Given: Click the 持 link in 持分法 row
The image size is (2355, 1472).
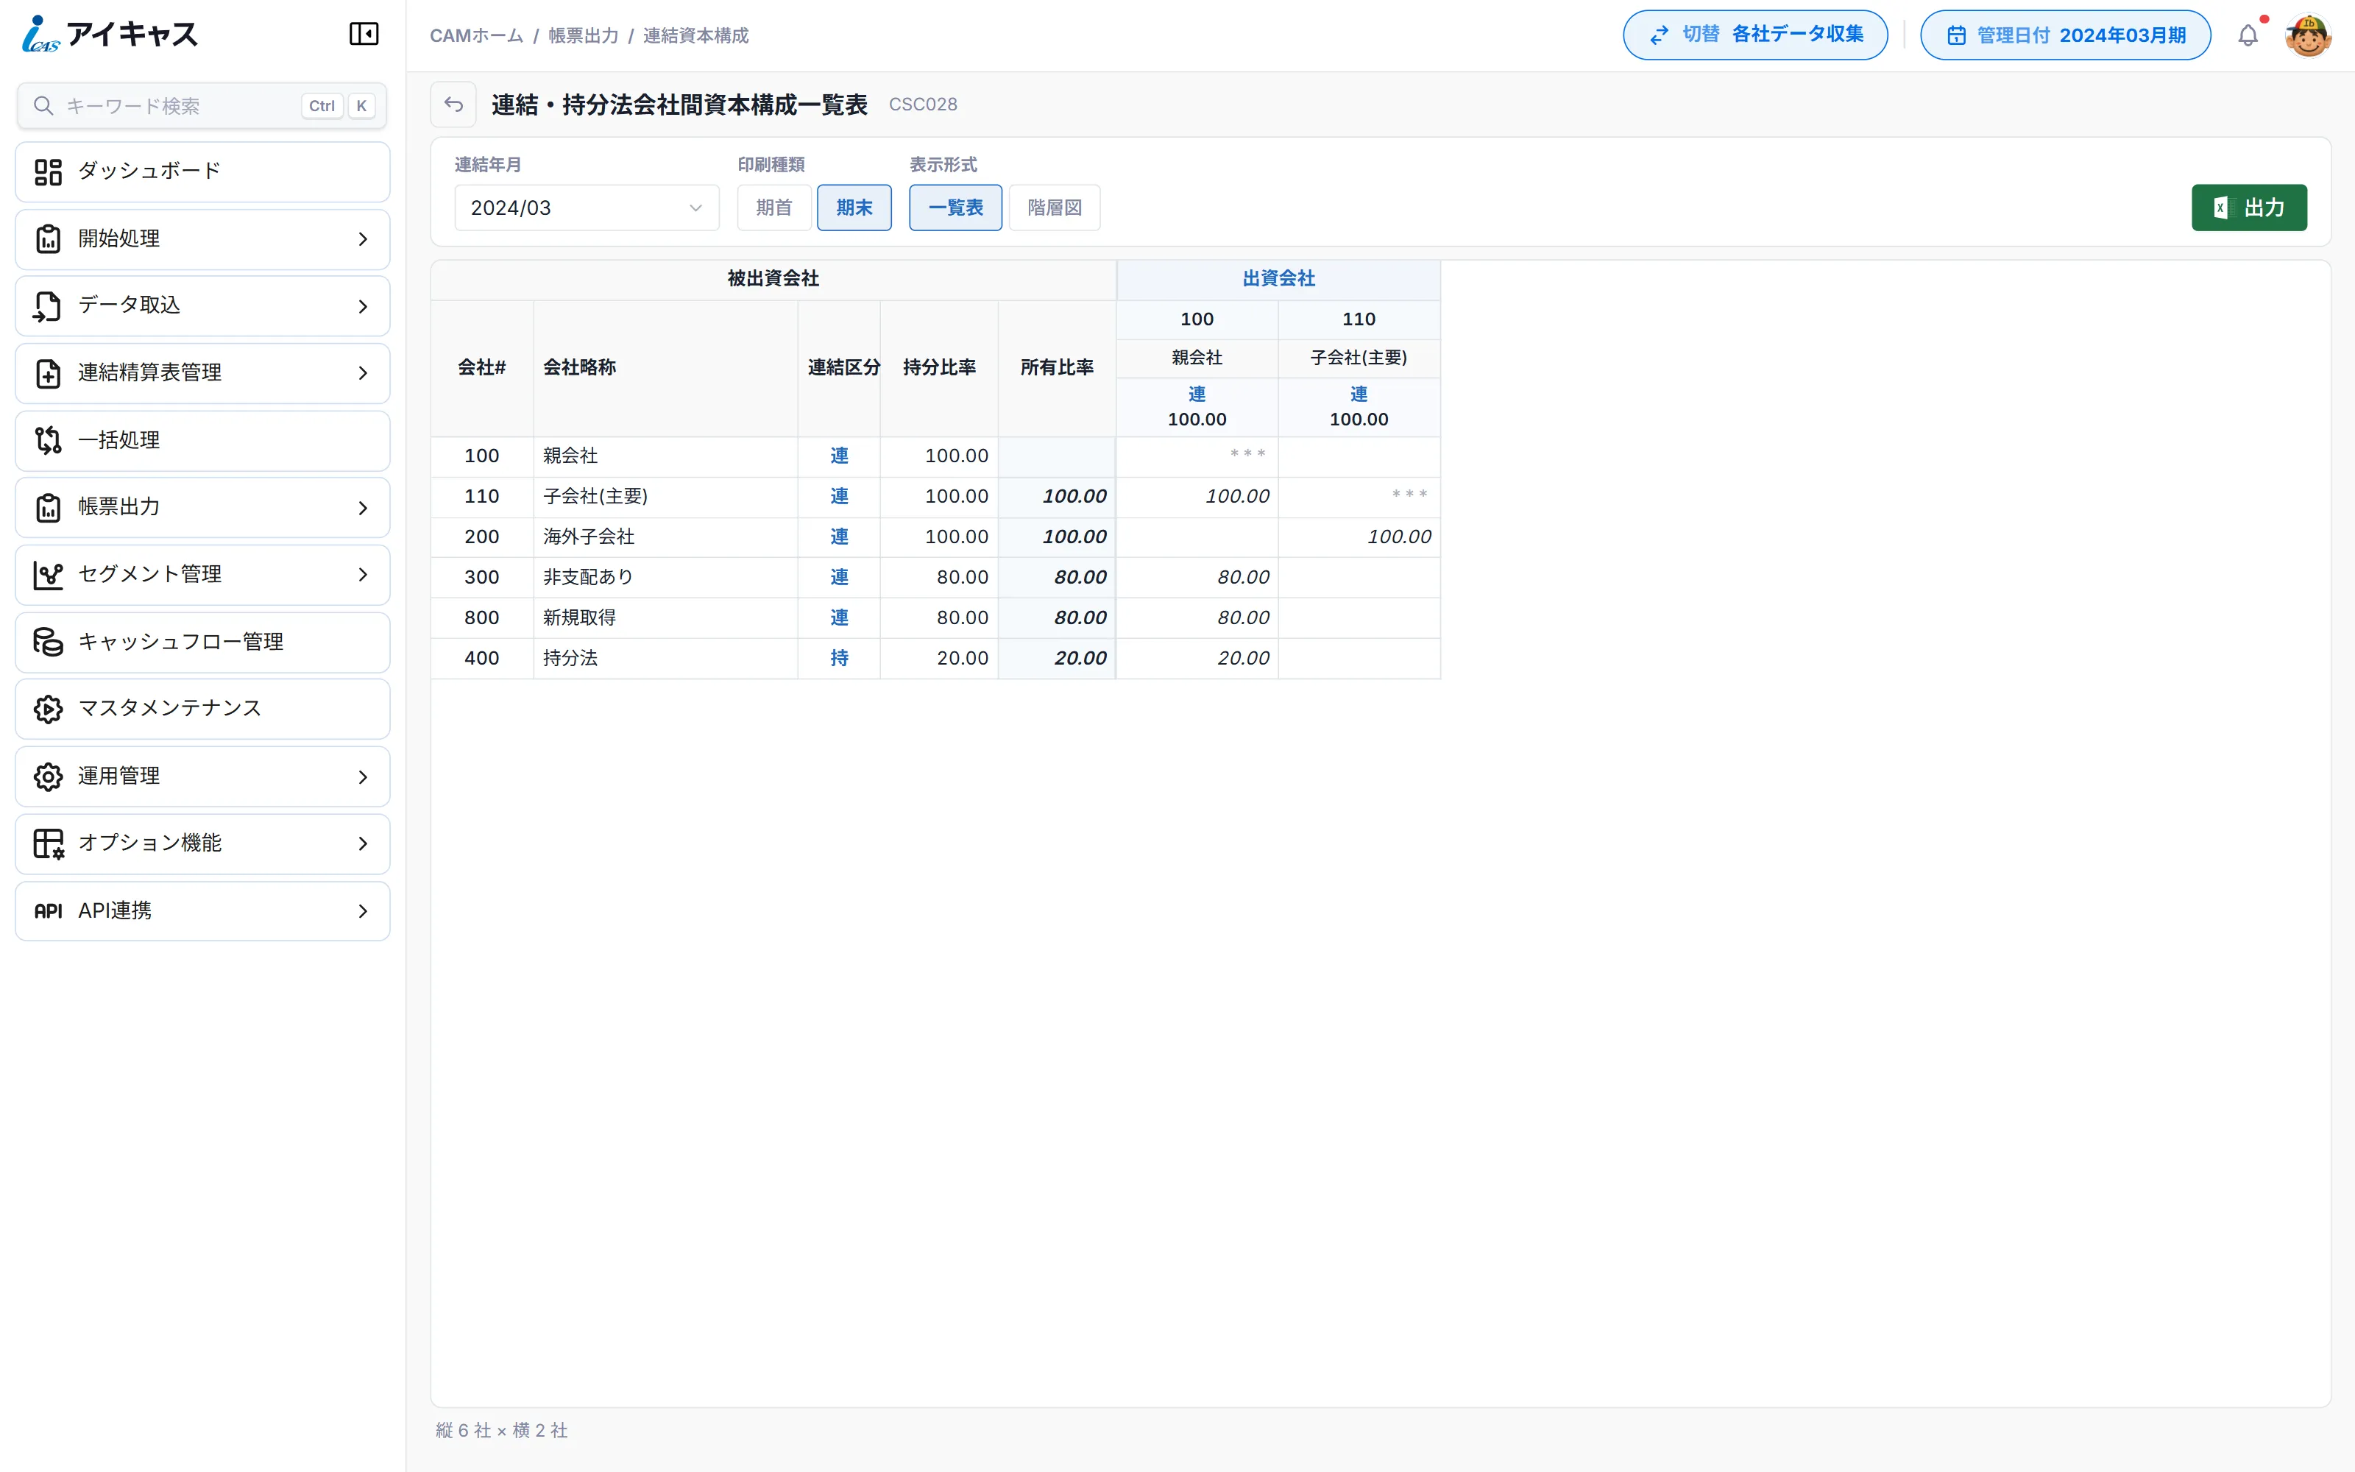Looking at the screenshot, I should (x=839, y=658).
